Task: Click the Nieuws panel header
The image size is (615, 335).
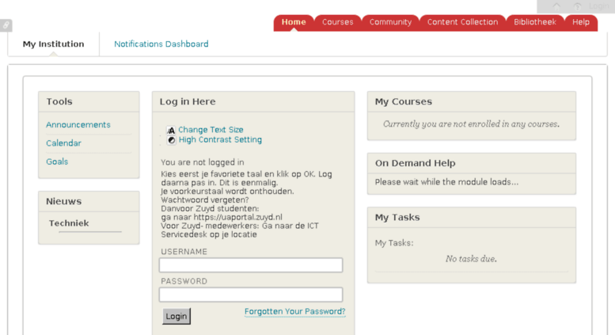Action: point(89,201)
